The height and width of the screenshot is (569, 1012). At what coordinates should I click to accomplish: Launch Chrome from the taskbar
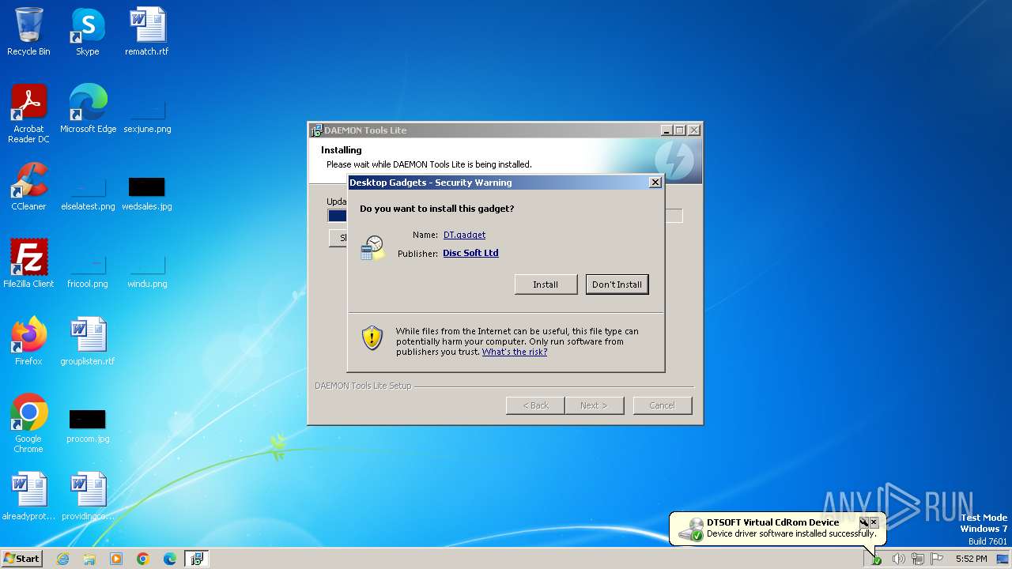point(143,559)
